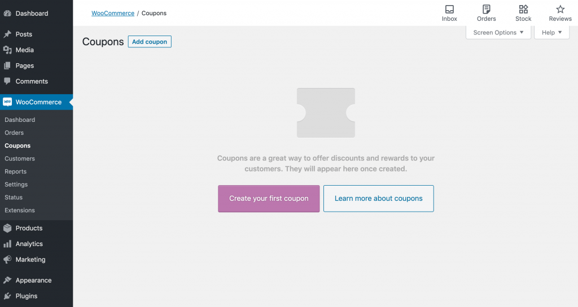Click the Dashboard gauge icon in sidebar
Image resolution: width=578 pixels, height=307 pixels.
tap(7, 14)
